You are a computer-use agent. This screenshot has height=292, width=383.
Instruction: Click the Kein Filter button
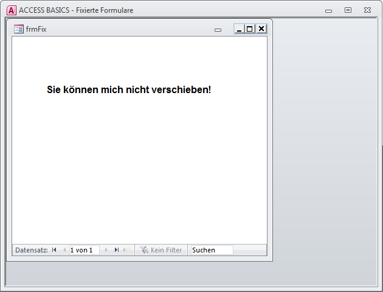161,250
